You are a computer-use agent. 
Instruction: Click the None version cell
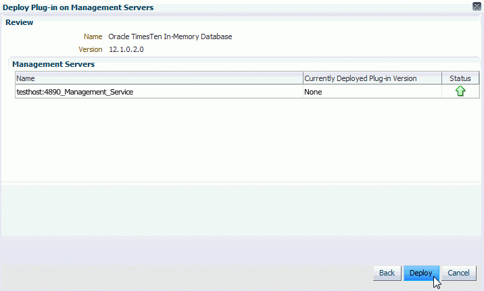pos(372,92)
